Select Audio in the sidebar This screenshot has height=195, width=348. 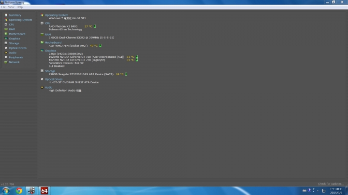click(13, 52)
